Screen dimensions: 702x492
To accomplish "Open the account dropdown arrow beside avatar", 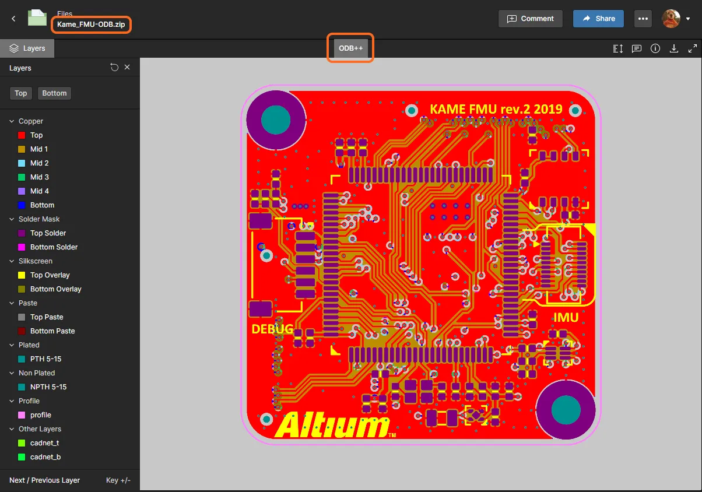I will coord(689,19).
